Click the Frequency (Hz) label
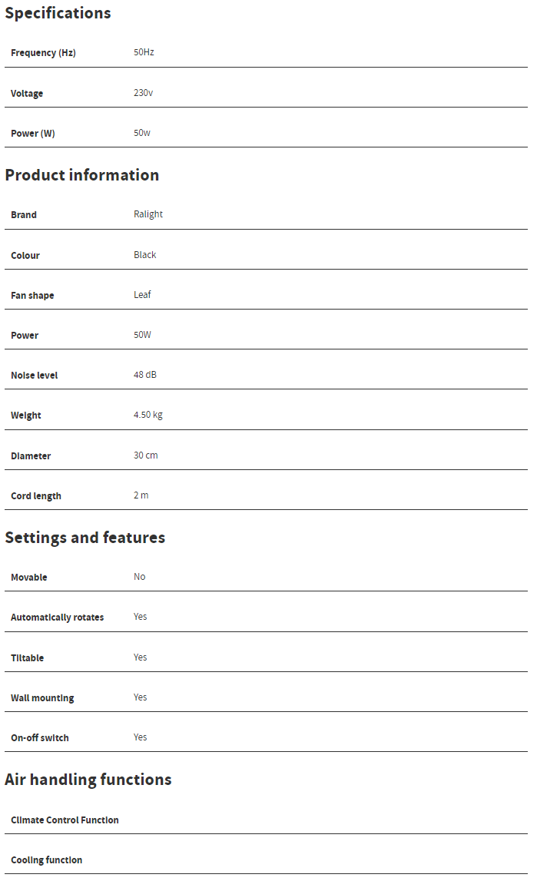This screenshot has height=881, width=537. tap(43, 53)
